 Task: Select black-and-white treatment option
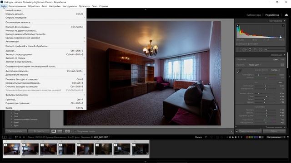pyautogui.click(x=282, y=59)
